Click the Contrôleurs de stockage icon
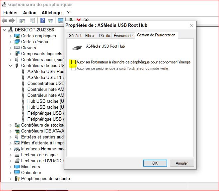Viewport: 219px width, 191px height. pos(17,125)
